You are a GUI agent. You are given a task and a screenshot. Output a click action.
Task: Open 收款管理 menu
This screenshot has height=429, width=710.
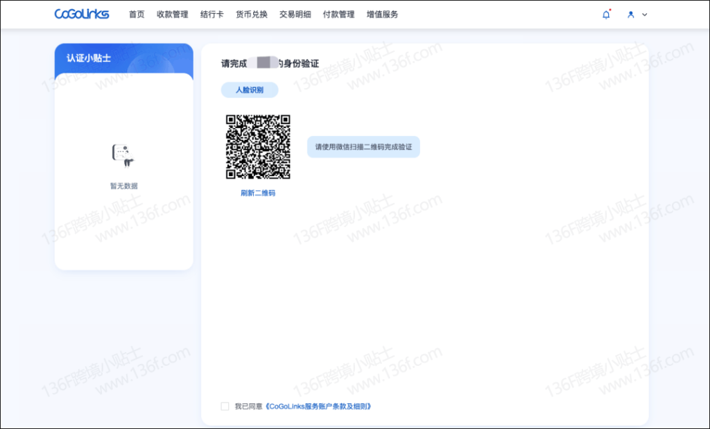tap(173, 15)
